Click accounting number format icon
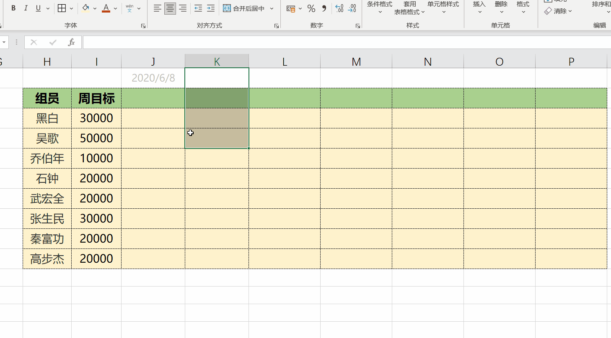Image resolution: width=611 pixels, height=338 pixels. click(x=291, y=8)
